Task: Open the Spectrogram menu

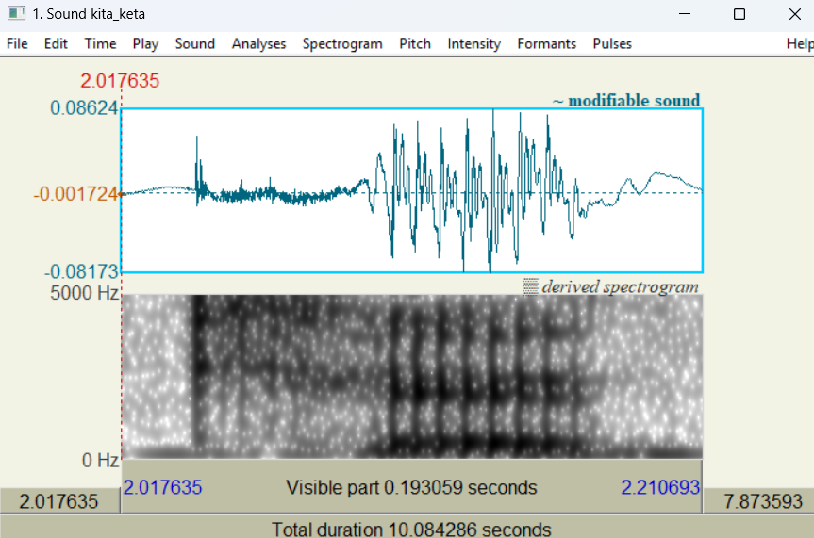Action: click(x=342, y=44)
